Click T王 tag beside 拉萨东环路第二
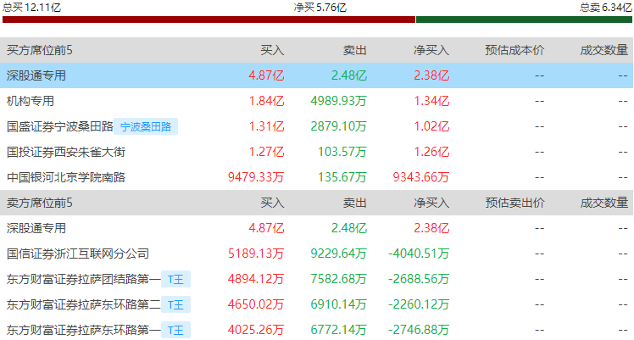Viewport: 634px width, 340px height. (176, 304)
